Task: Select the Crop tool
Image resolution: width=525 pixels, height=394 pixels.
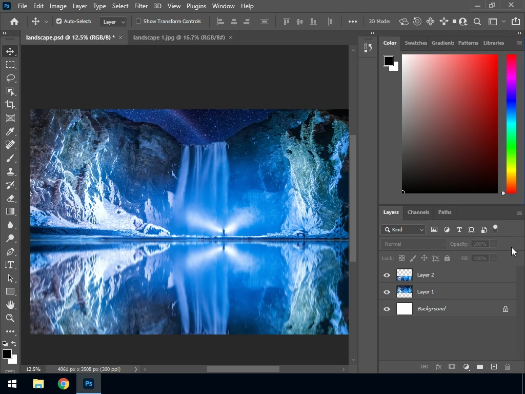Action: (10, 105)
